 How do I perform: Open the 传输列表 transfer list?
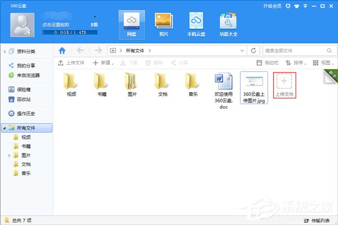click(317, 220)
